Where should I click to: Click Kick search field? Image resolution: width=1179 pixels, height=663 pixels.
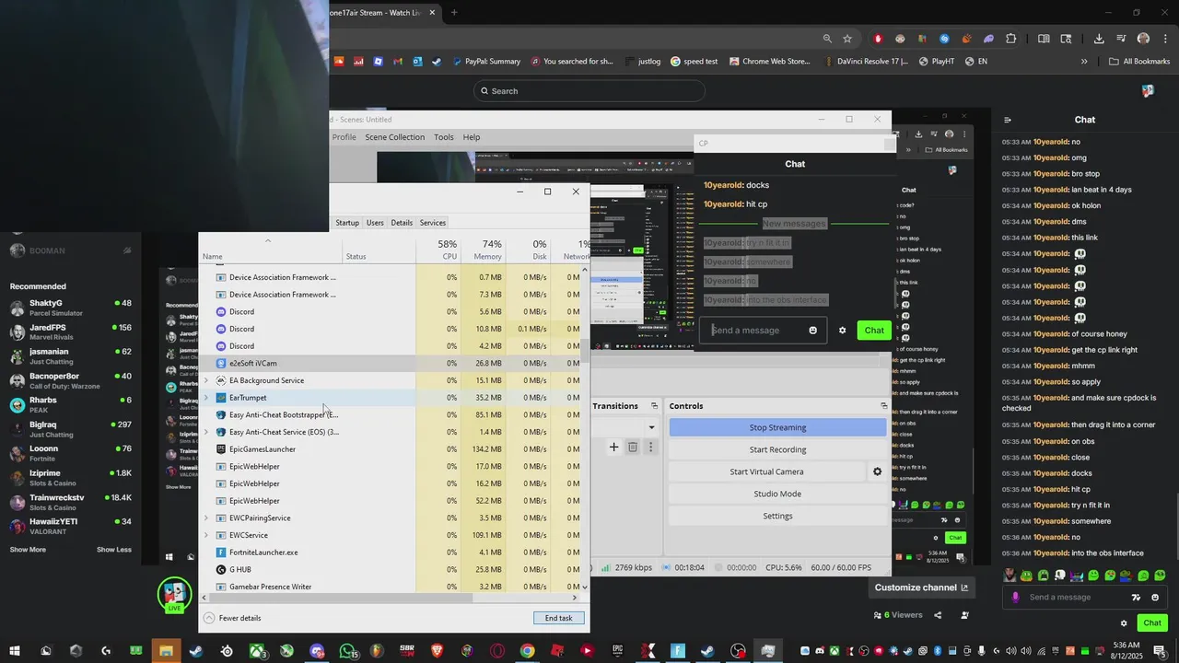point(589,91)
